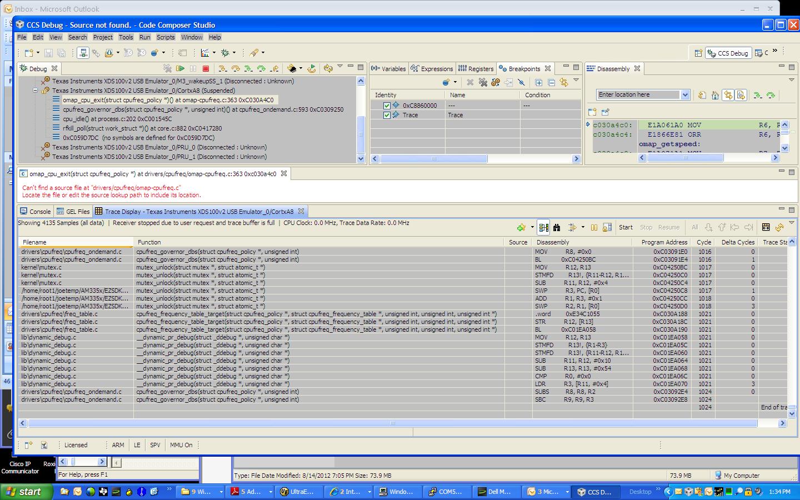Open the File menu
The height and width of the screenshot is (500, 800).
pyautogui.click(x=22, y=37)
